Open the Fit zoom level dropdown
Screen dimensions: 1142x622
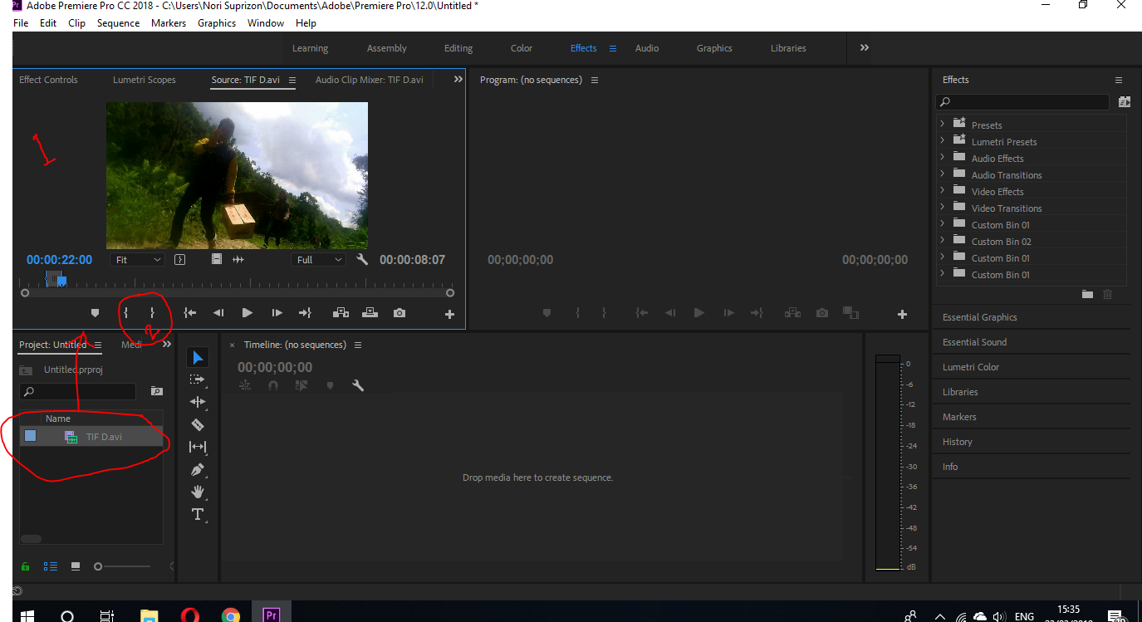(x=138, y=260)
